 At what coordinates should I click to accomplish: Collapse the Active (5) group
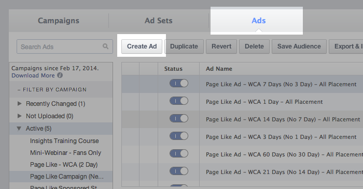coord(19,129)
